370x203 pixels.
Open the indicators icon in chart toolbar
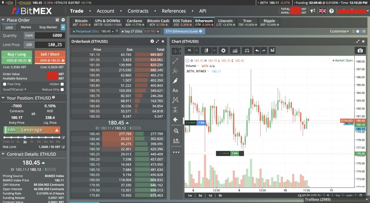[235, 51]
